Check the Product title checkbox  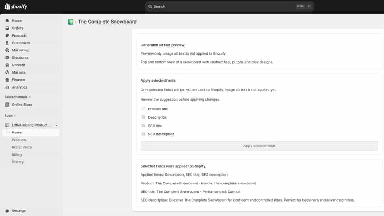tap(143, 109)
